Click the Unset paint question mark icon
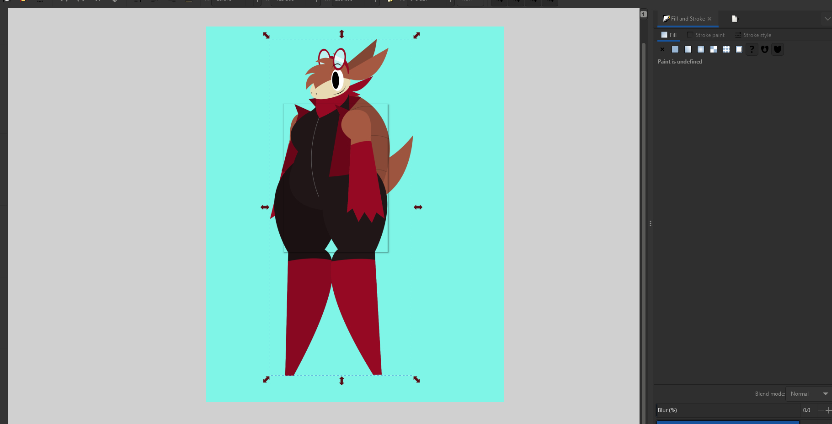832x424 pixels. click(x=752, y=49)
